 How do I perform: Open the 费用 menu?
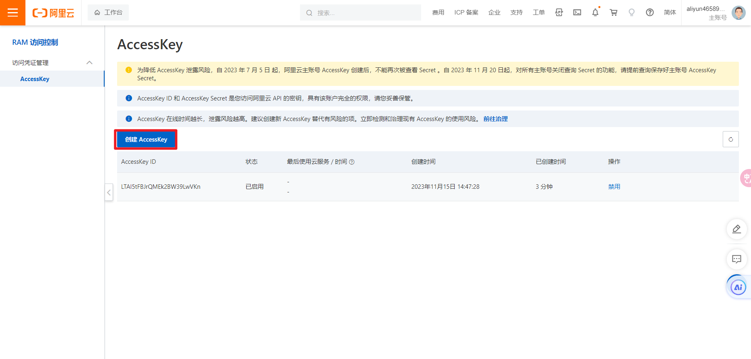click(x=438, y=13)
